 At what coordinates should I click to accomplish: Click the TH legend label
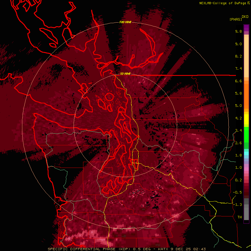pos(240,217)
